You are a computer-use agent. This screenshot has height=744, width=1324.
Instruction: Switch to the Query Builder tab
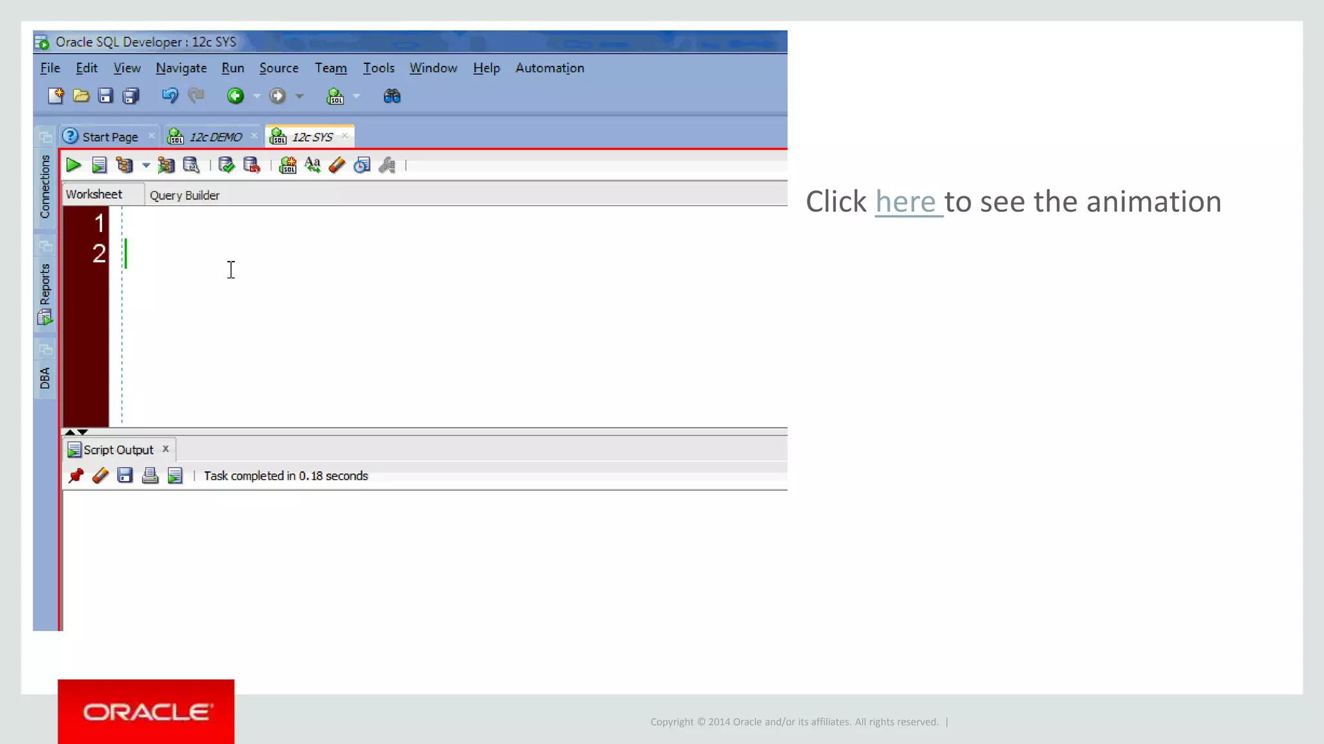(184, 196)
